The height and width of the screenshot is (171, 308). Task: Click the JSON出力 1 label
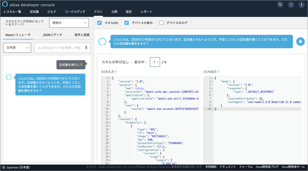tap(211, 72)
